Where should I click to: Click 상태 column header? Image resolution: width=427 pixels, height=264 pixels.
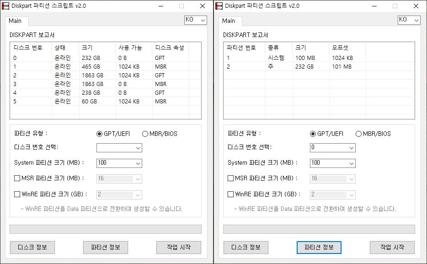pos(65,48)
